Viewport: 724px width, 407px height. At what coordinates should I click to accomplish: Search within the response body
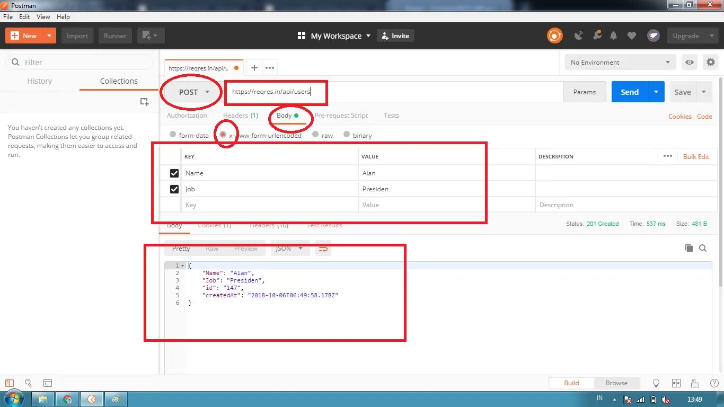(x=703, y=248)
